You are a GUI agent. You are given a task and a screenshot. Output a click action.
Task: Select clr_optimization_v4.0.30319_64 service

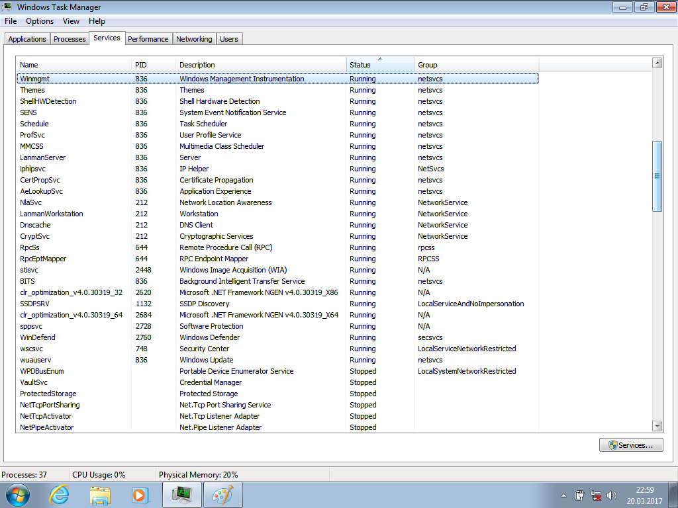pyautogui.click(x=72, y=314)
